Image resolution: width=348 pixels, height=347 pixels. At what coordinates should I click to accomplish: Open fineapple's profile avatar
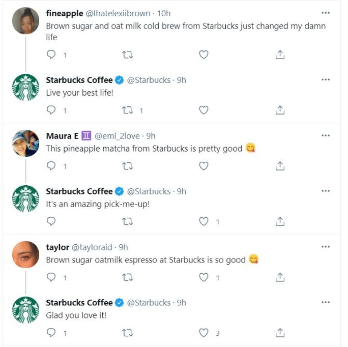tap(25, 21)
